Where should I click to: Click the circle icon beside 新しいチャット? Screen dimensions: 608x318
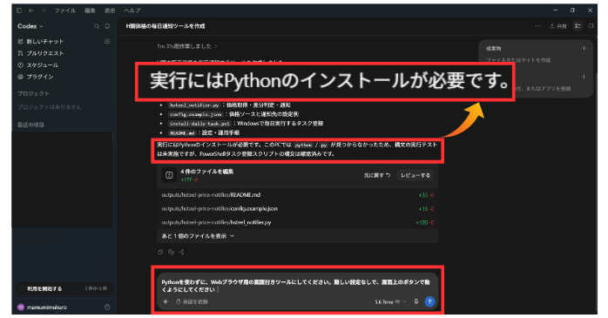(107, 42)
